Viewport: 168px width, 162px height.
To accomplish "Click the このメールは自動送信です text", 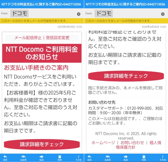I will 125,121.
